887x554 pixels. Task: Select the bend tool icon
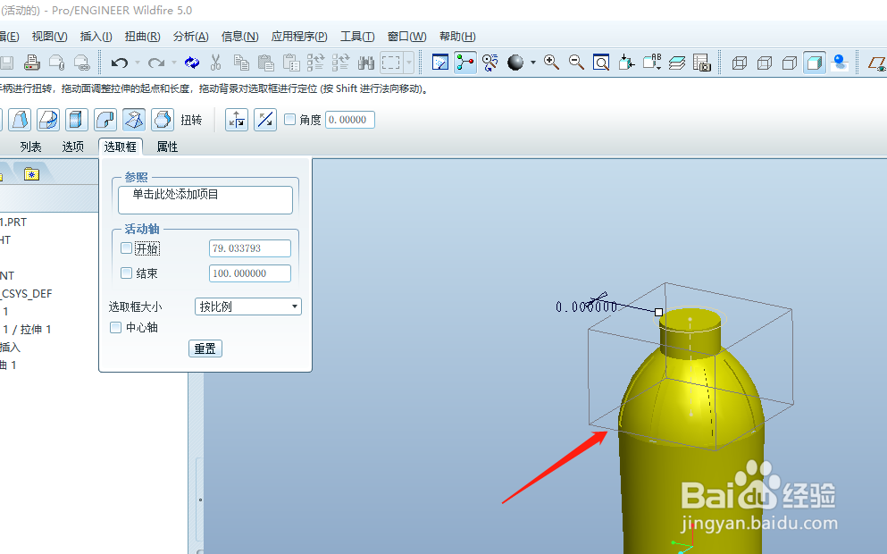coord(105,120)
